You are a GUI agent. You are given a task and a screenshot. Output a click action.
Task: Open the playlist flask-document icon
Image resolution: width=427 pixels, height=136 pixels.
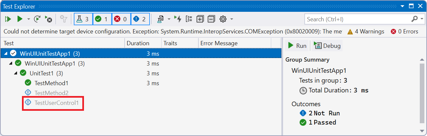pos(160,19)
